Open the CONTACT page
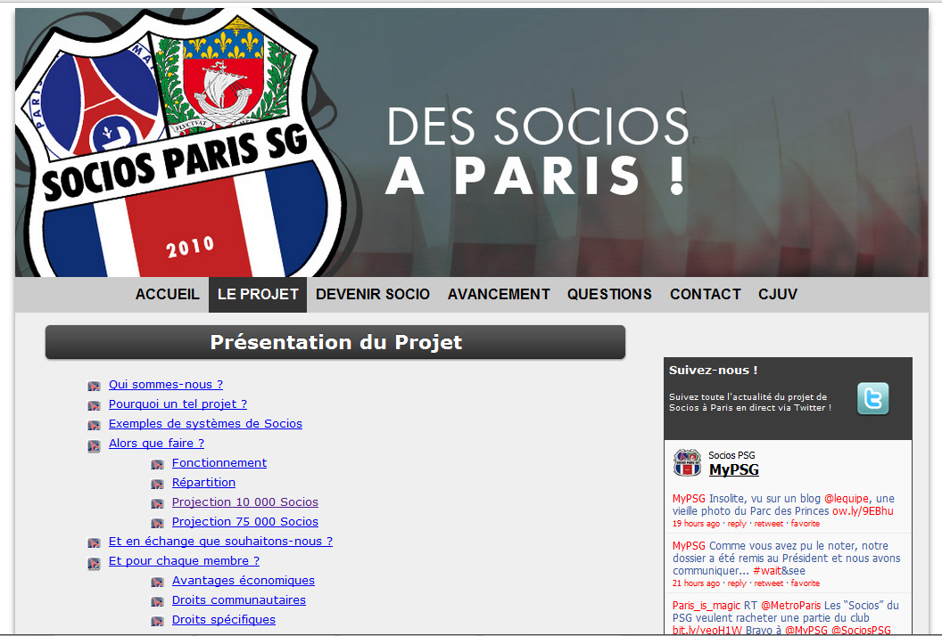Screen dimensions: 942x636 pos(706,295)
